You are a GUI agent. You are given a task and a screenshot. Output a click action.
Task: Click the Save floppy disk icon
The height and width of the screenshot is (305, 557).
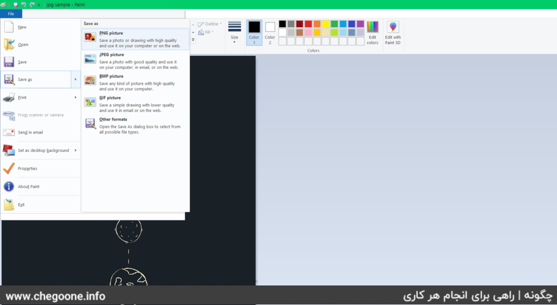click(x=9, y=62)
